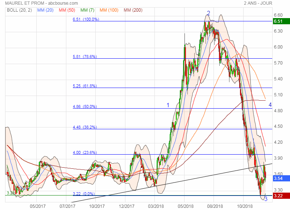
Task: Click wave marker 1 on the chart
Action: (x=168, y=105)
